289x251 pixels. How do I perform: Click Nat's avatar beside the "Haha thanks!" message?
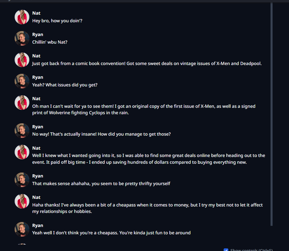click(x=22, y=201)
